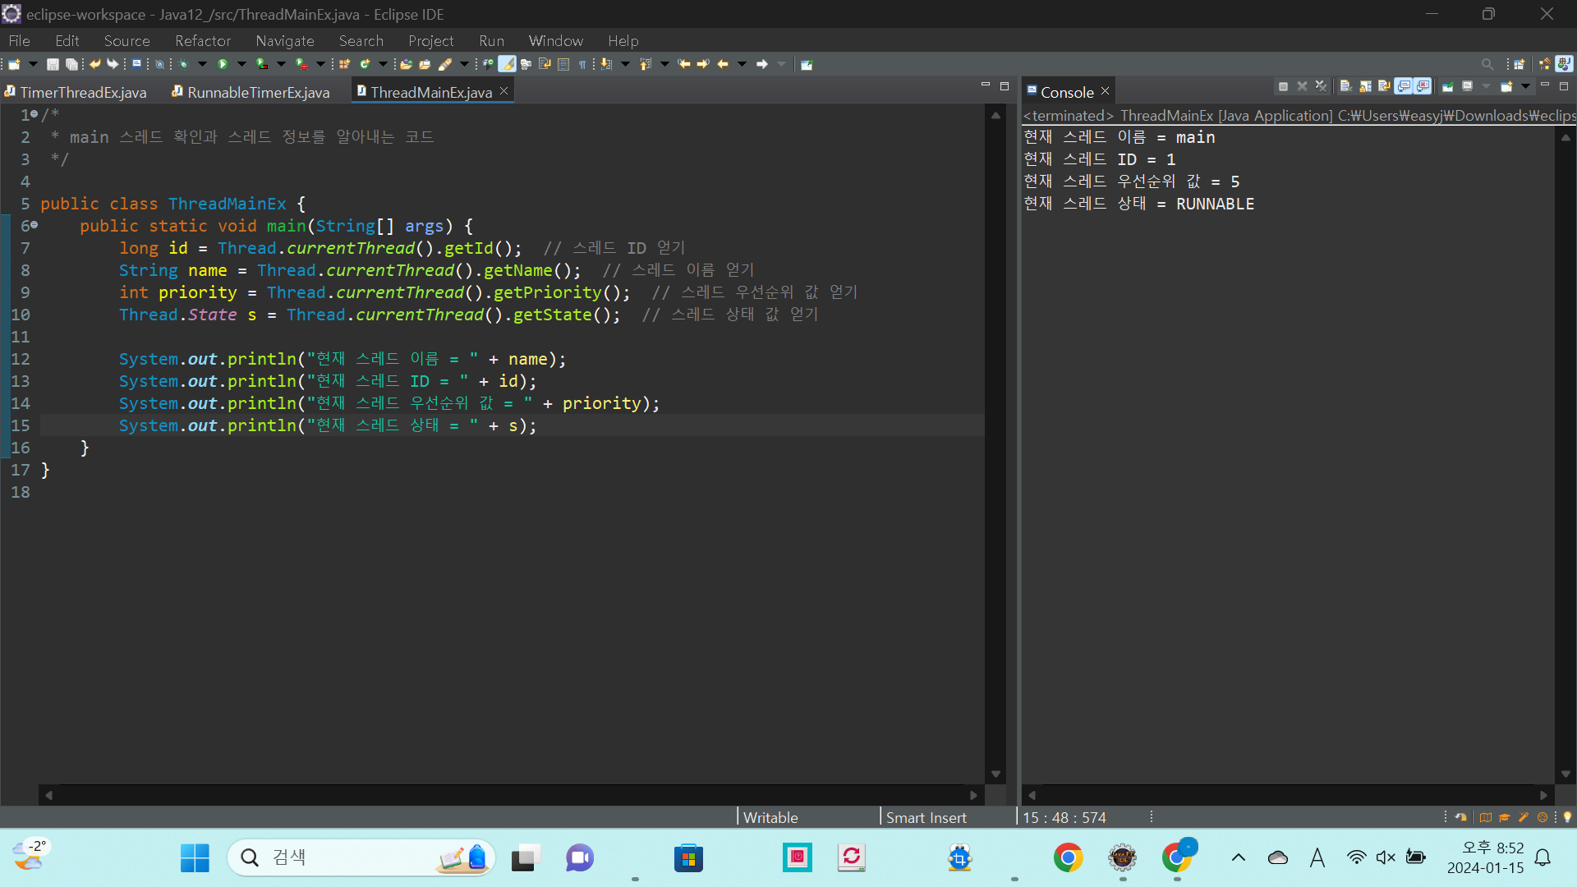
Task: Open the New file dropdown arrow
Action: click(33, 64)
